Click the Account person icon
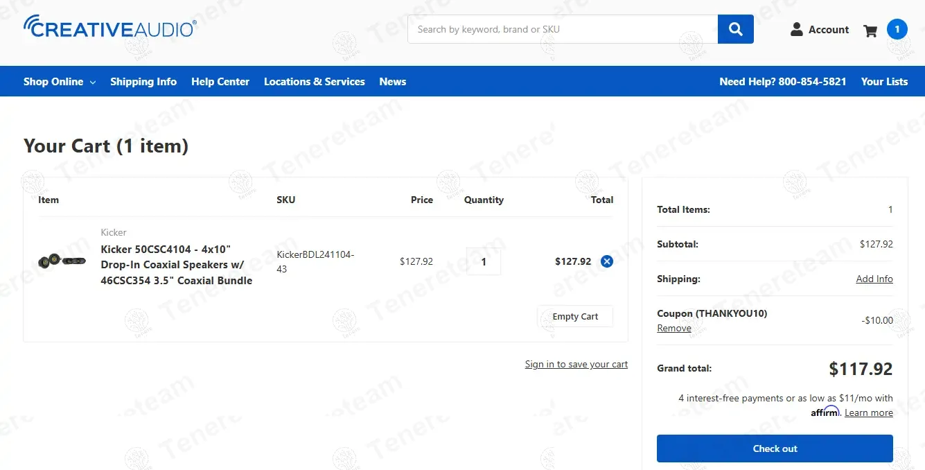925x470 pixels. point(797,29)
